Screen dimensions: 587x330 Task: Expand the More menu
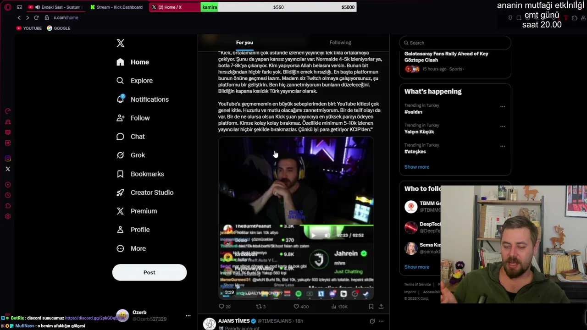pos(132,248)
